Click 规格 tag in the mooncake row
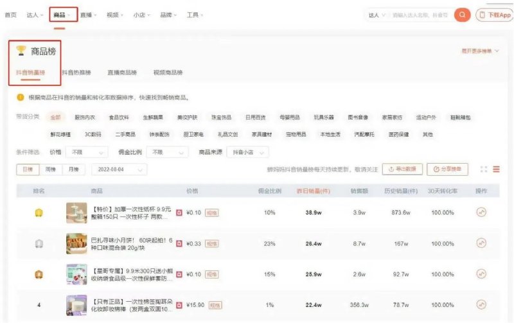The image size is (514, 323). coord(212,244)
